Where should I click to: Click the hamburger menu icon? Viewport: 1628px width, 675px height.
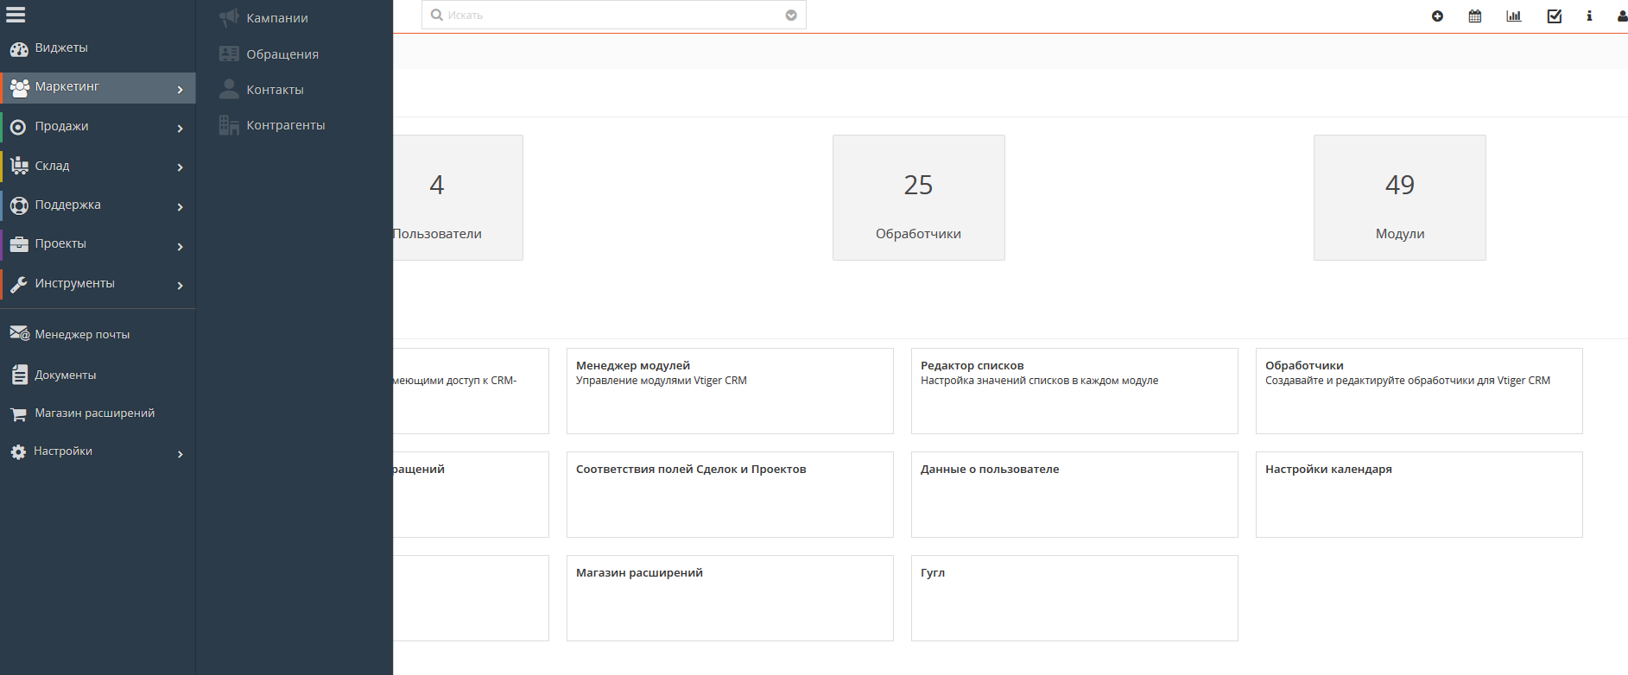[x=16, y=15]
